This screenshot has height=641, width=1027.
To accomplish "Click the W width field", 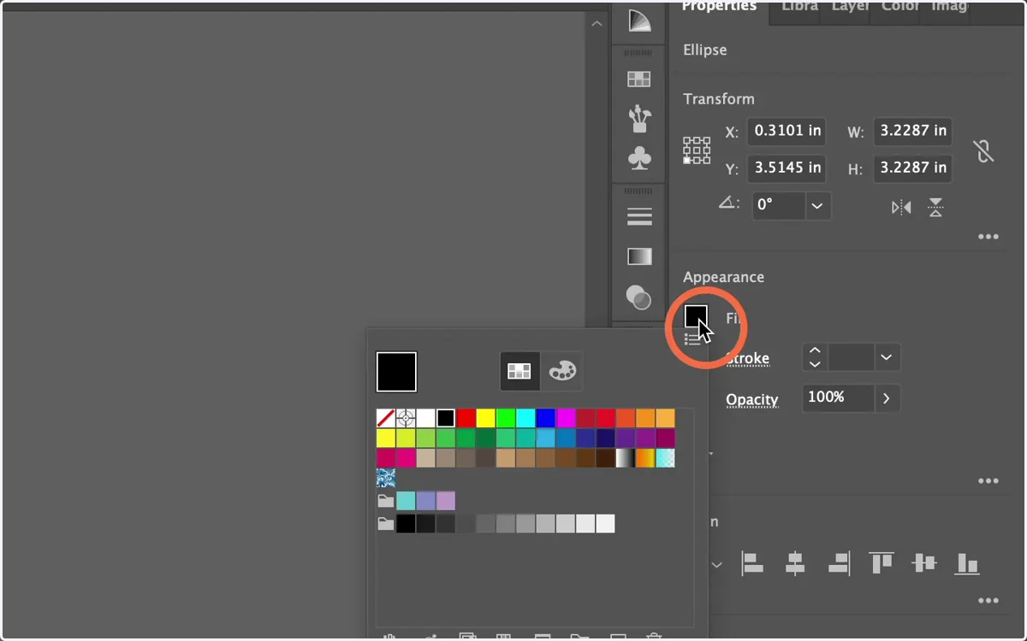I will (913, 132).
